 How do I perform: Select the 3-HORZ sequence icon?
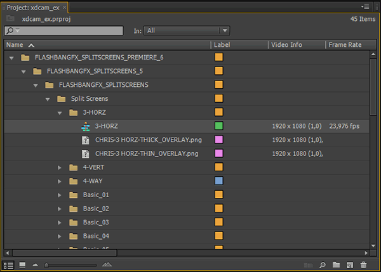(86, 126)
